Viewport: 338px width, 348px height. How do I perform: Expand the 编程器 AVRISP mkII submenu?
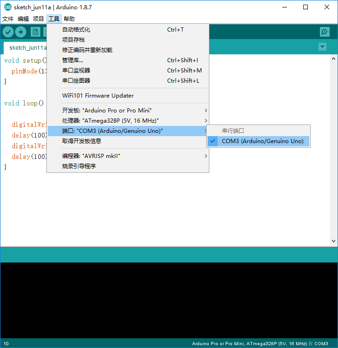point(129,156)
